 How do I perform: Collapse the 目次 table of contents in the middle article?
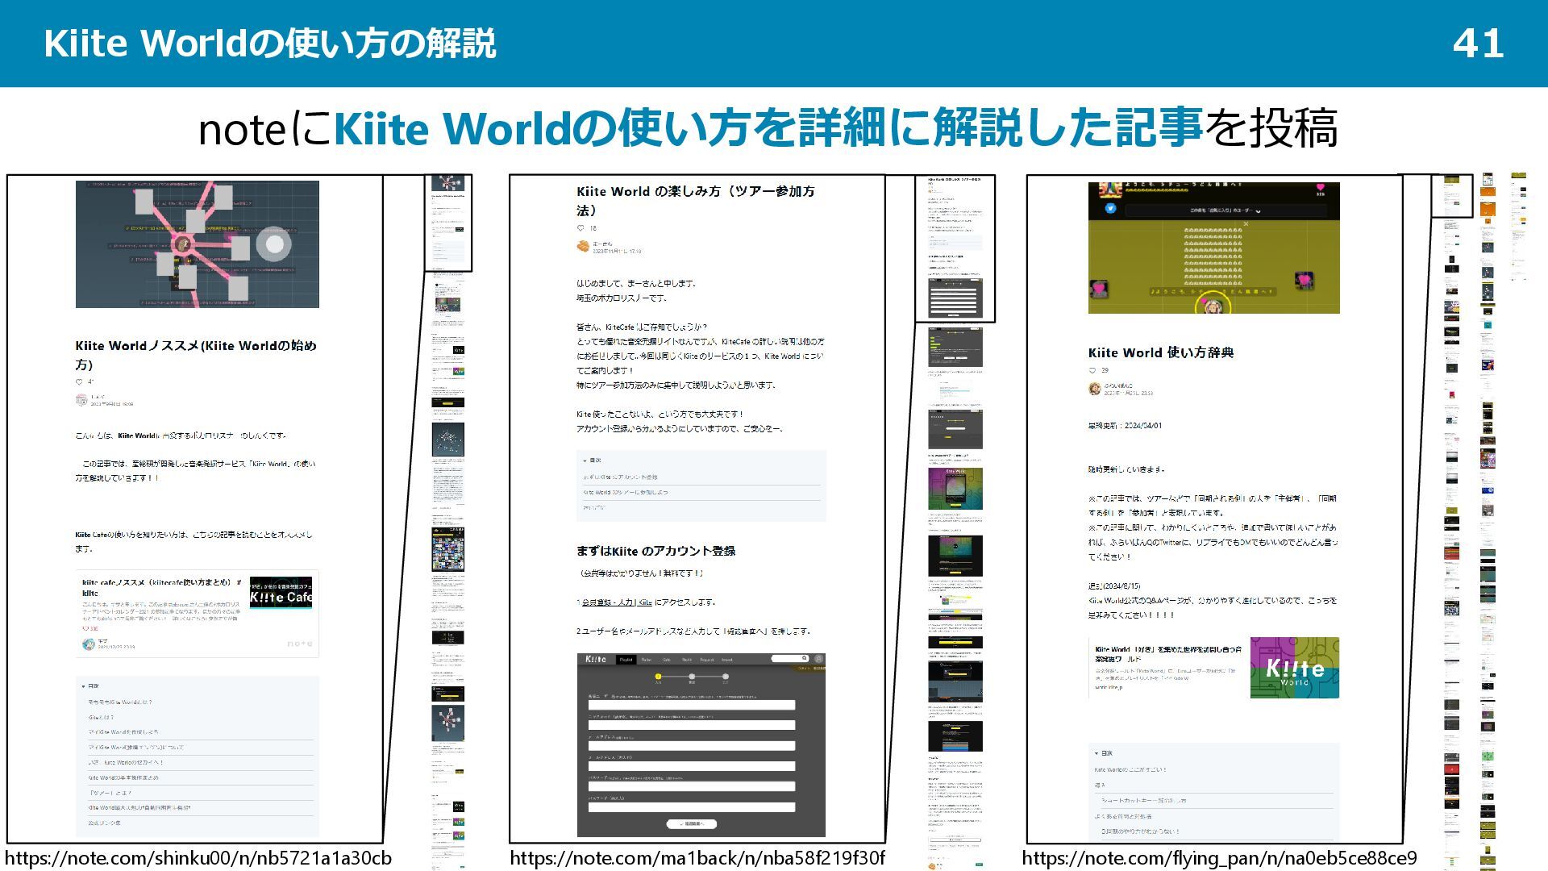(592, 461)
